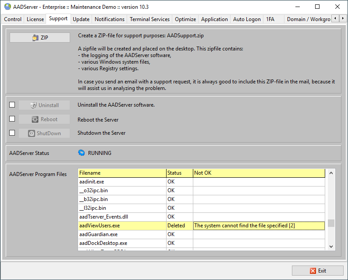Viewport: 348px width, 280px height.
Task: Go to the License tab
Action: [x=35, y=19]
